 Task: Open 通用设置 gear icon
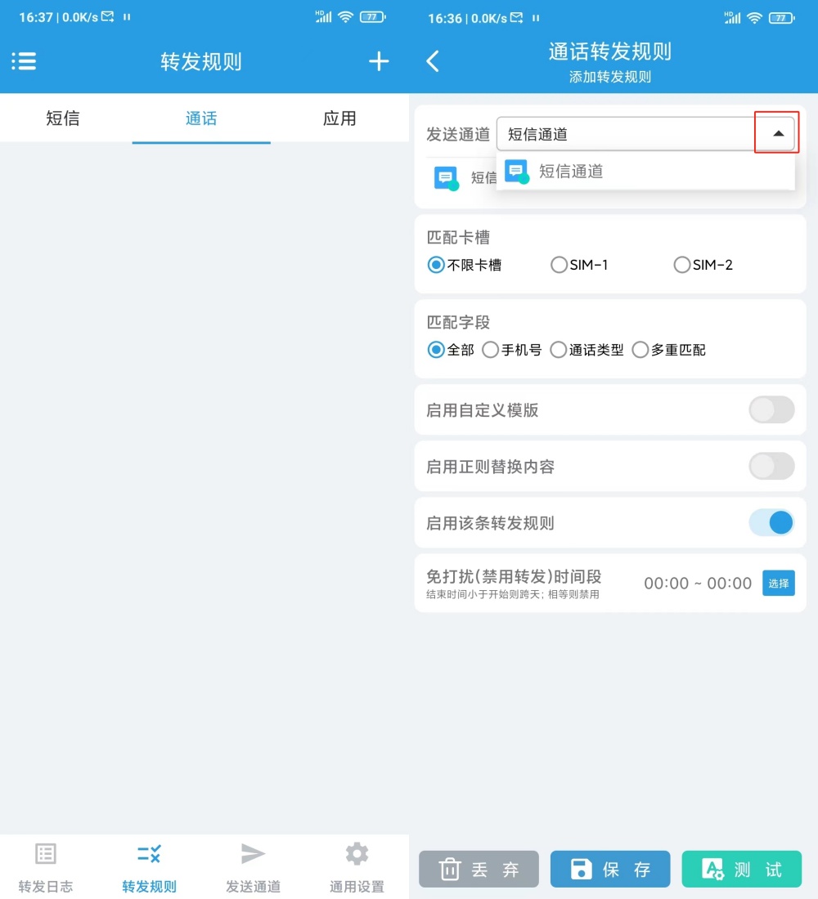[357, 854]
